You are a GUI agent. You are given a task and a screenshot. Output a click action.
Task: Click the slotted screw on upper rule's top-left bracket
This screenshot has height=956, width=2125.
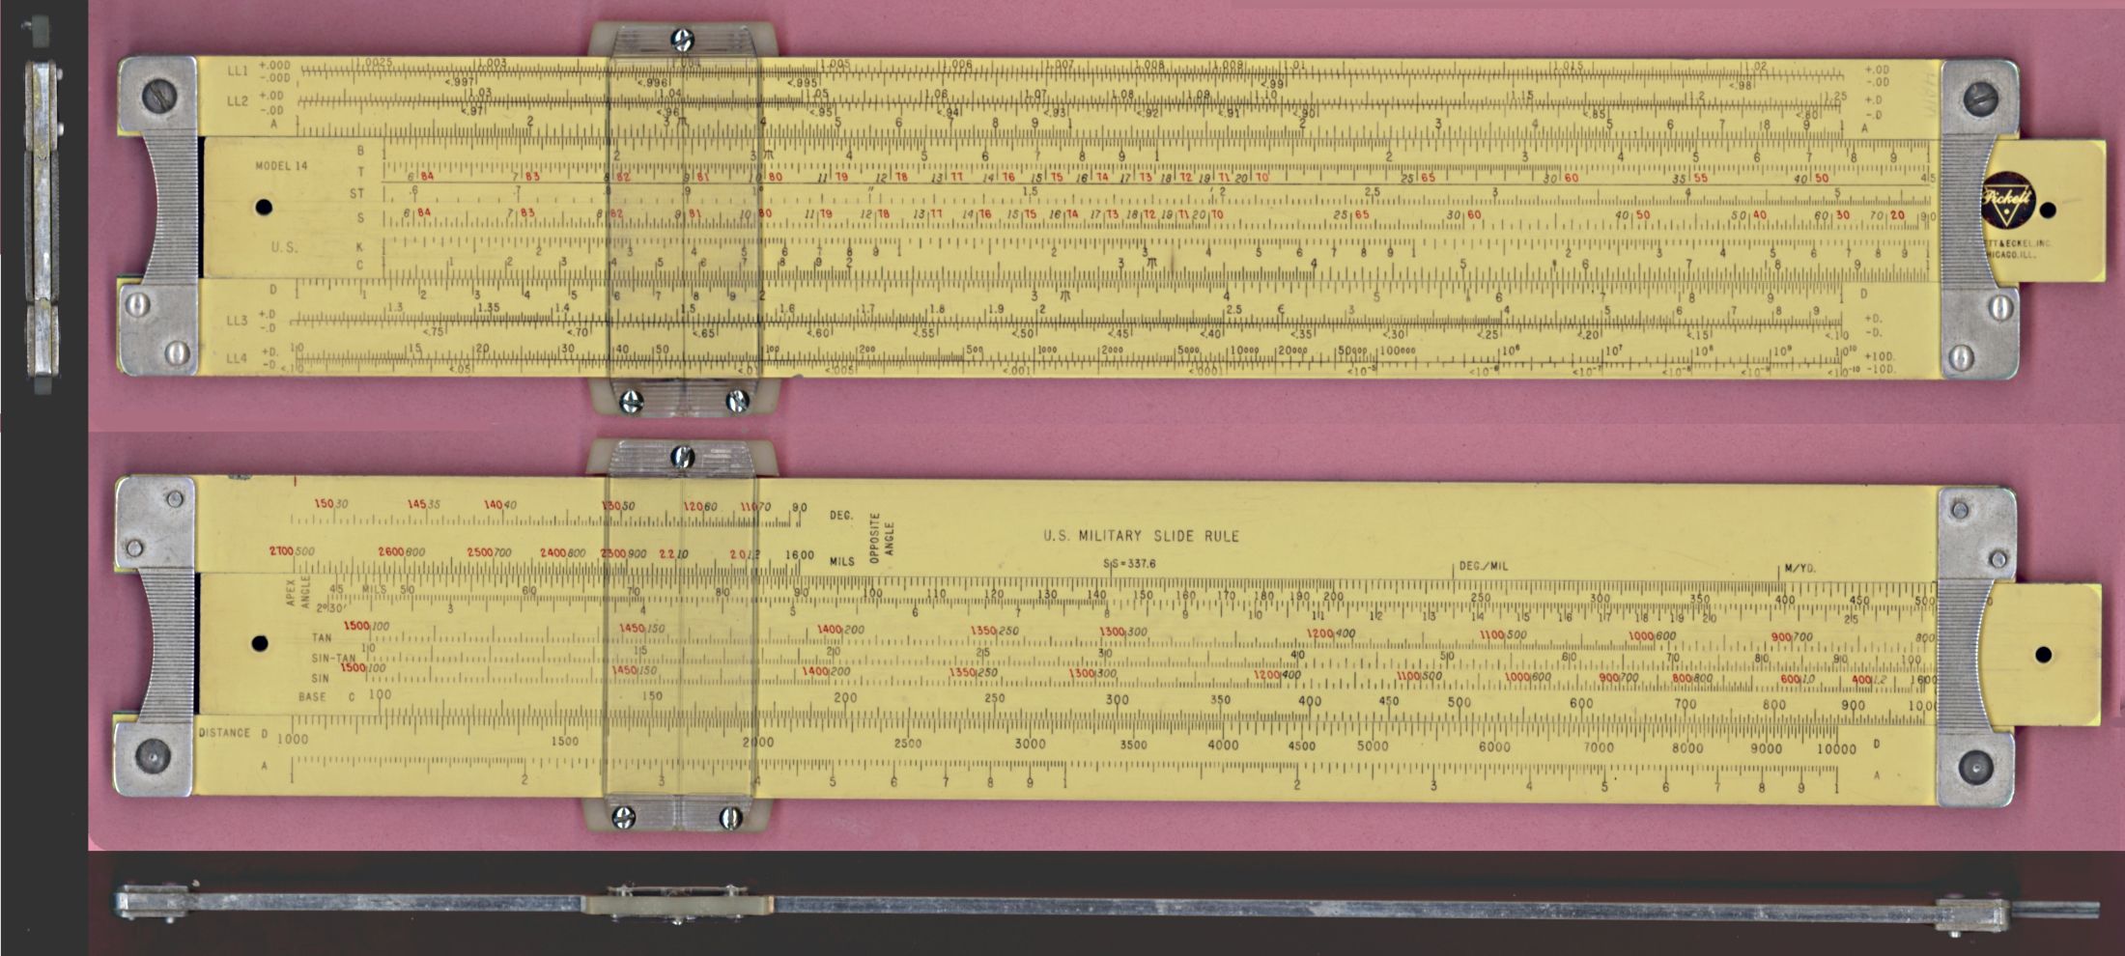pyautogui.click(x=160, y=95)
